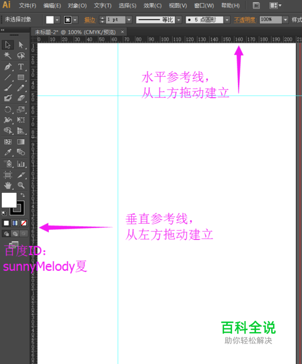302x364 pixels.
Task: Select the Rotate tool
Action: point(8,109)
